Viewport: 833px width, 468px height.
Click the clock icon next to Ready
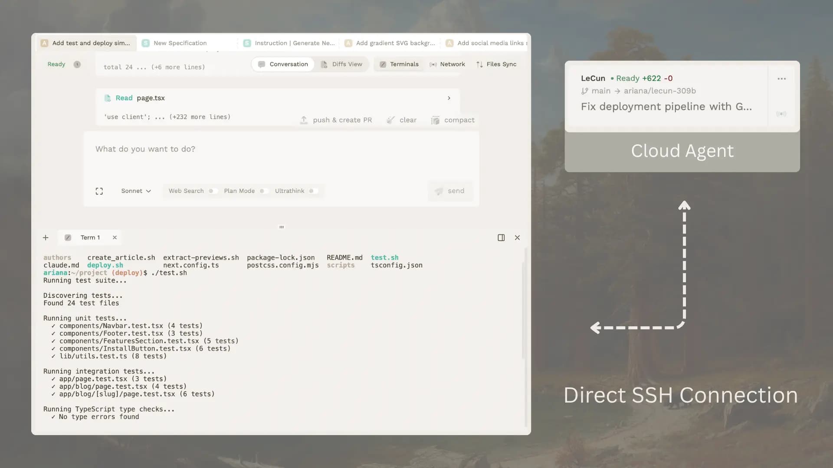click(77, 64)
